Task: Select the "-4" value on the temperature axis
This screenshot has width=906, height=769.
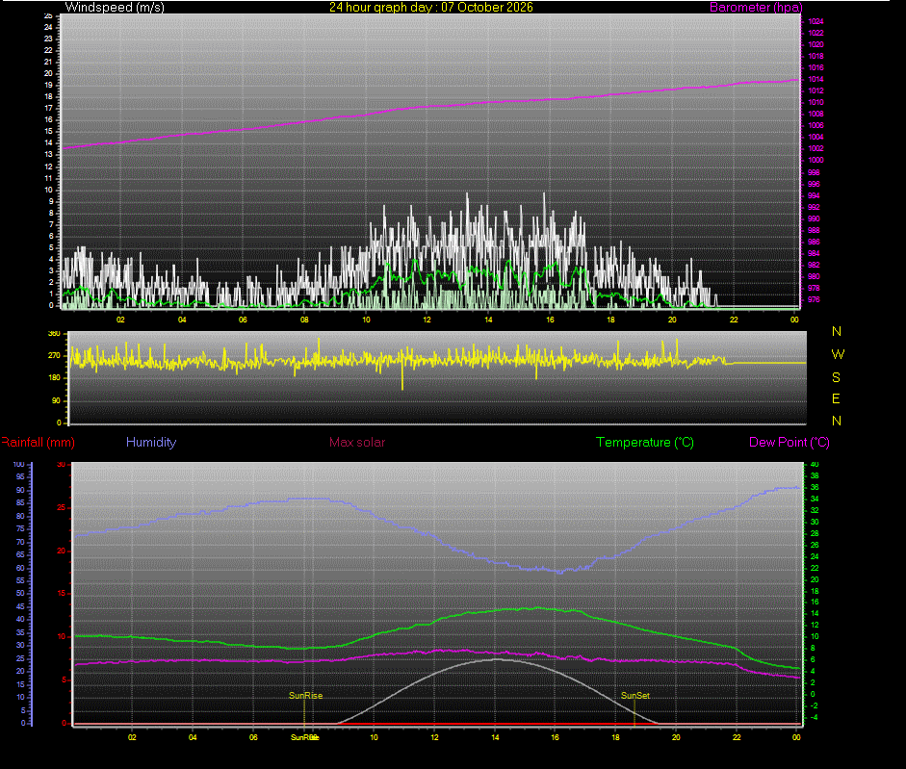Action: [815, 718]
